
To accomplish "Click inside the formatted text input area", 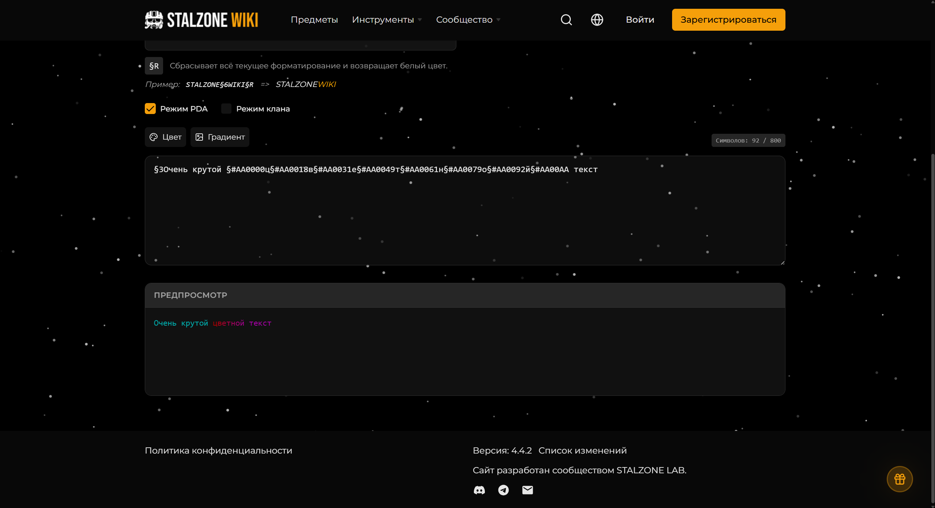I will [465, 211].
